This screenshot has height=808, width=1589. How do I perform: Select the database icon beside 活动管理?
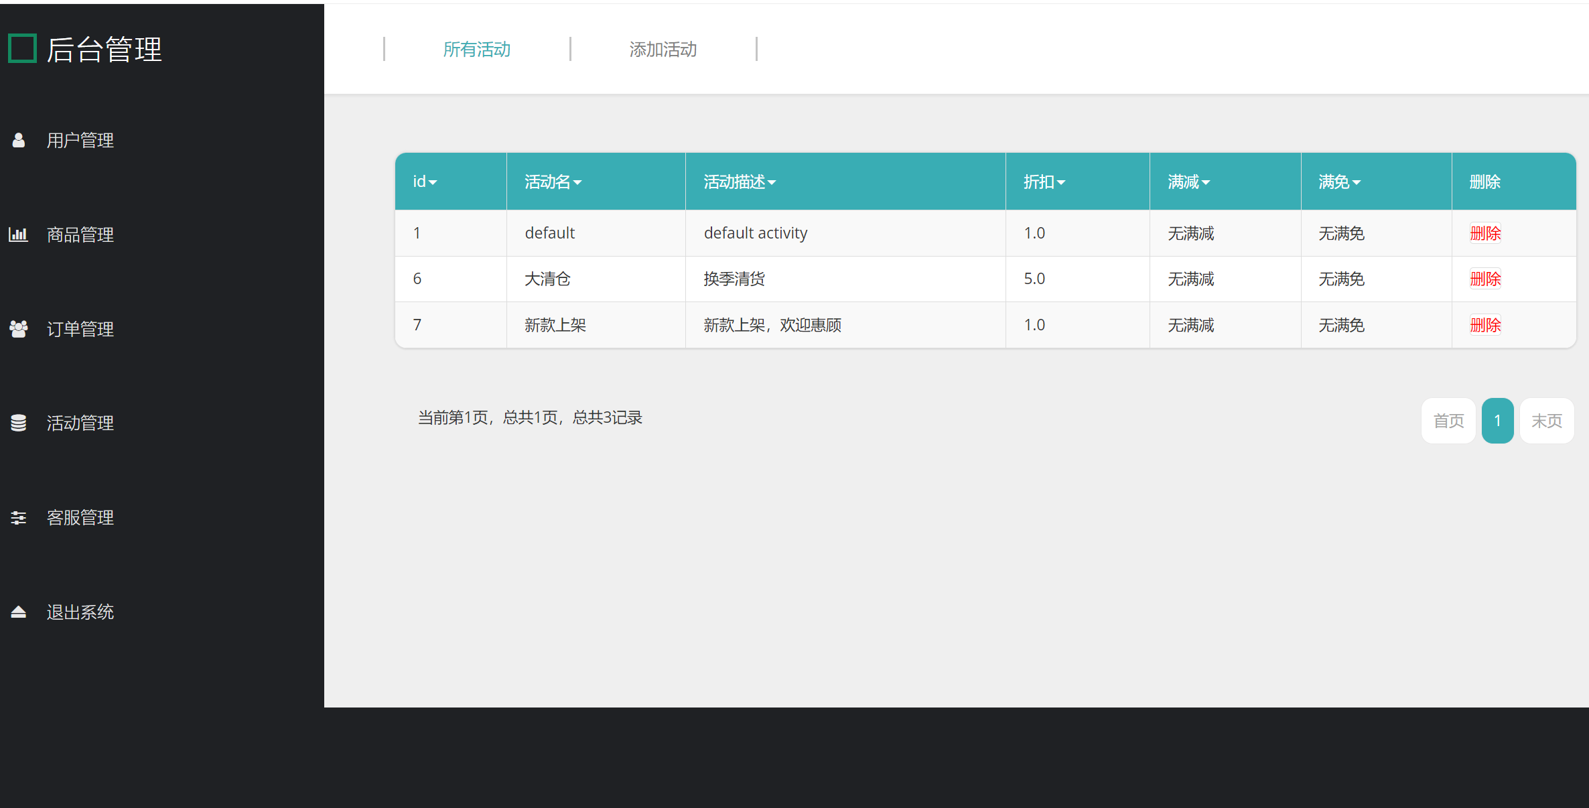18,423
